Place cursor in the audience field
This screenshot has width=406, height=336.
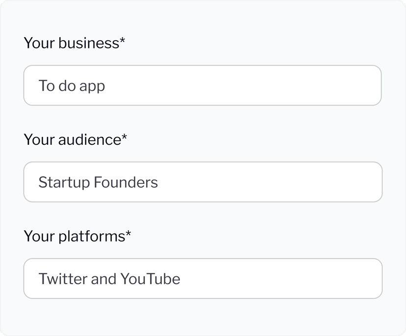point(196,181)
